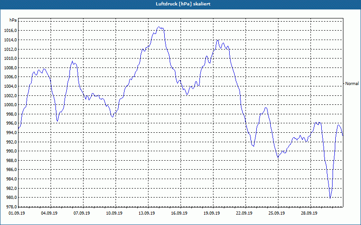Click the 28.09.19 date label
Viewport: 361px width, 225px height.
tap(309, 213)
